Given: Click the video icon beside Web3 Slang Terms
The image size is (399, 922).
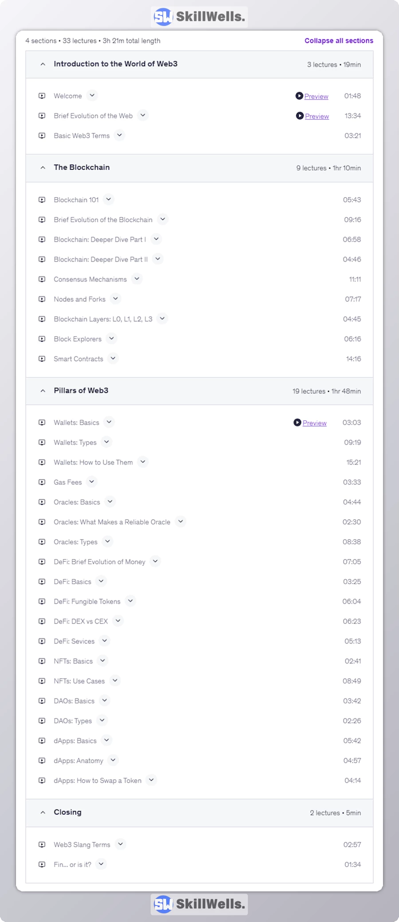Looking at the screenshot, I should 42,844.
